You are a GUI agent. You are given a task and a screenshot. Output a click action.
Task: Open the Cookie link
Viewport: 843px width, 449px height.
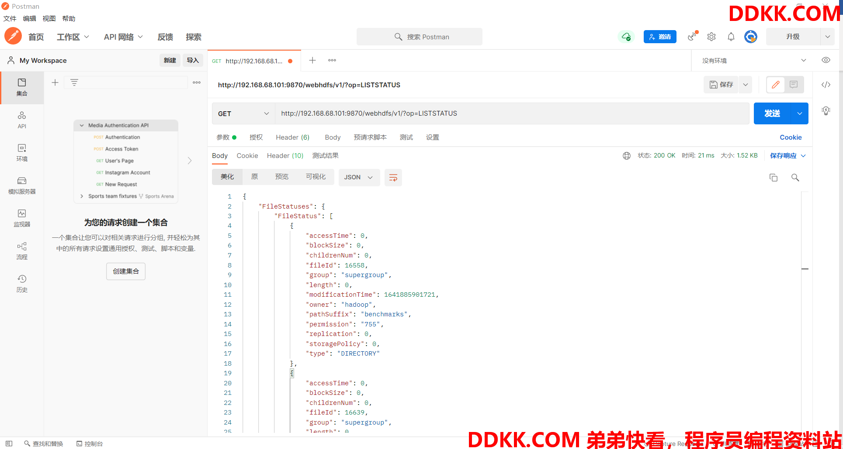pos(791,137)
